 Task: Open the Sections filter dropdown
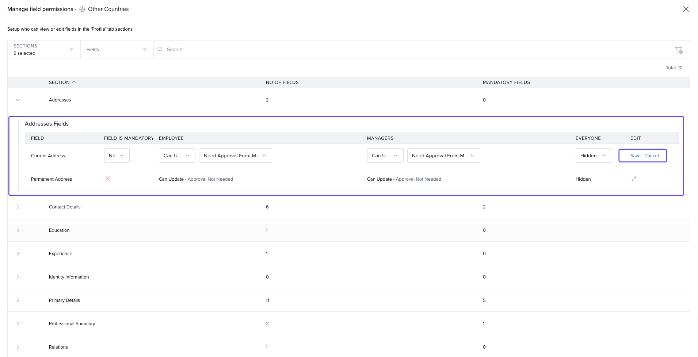[x=44, y=49]
